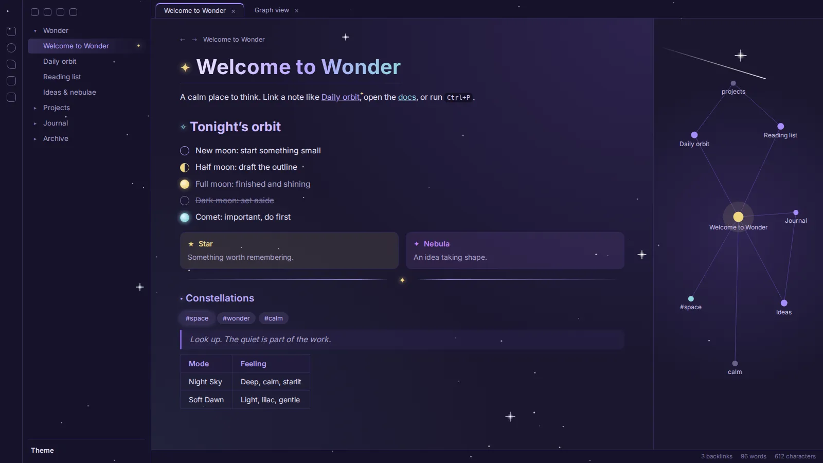Select the #space node in the graph
The image size is (823, 463).
click(691, 299)
